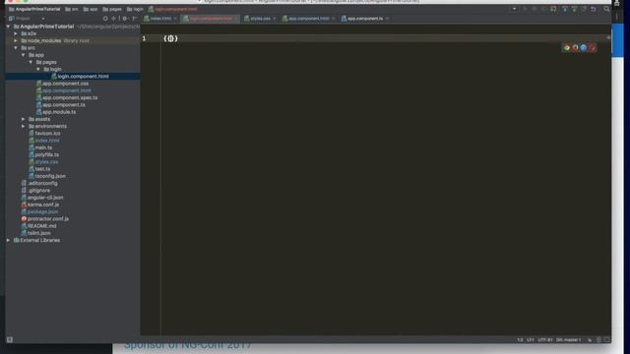Image resolution: width=630 pixels, height=354 pixels.
Task: Expand the environments folder
Action: click(x=24, y=126)
